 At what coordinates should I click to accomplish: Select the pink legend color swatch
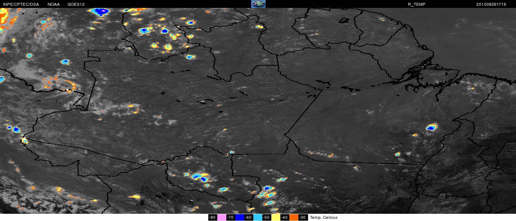[221, 217]
